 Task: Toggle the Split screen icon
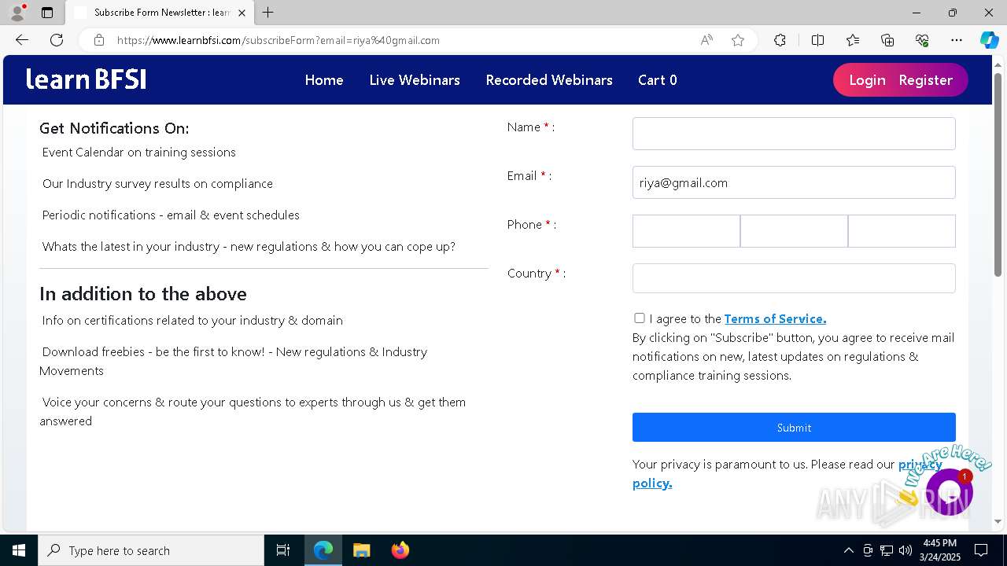click(817, 40)
